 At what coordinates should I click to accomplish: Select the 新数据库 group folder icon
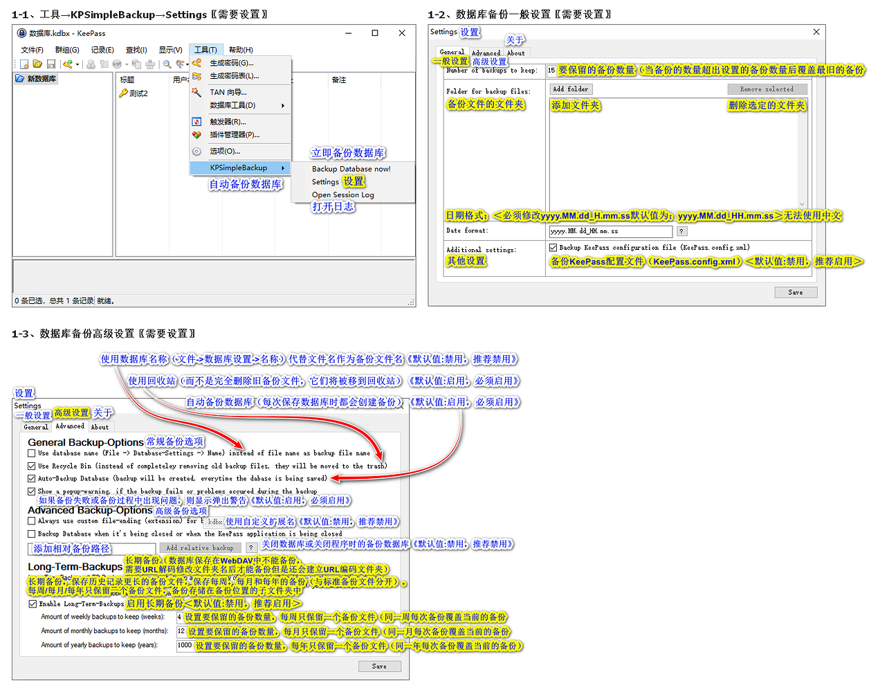tap(20, 79)
